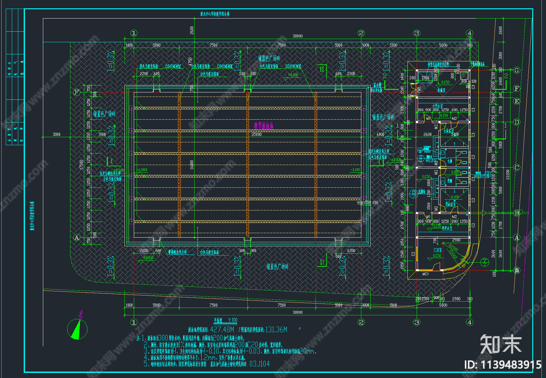Select grid bubble 1 at the bottom

(134, 322)
